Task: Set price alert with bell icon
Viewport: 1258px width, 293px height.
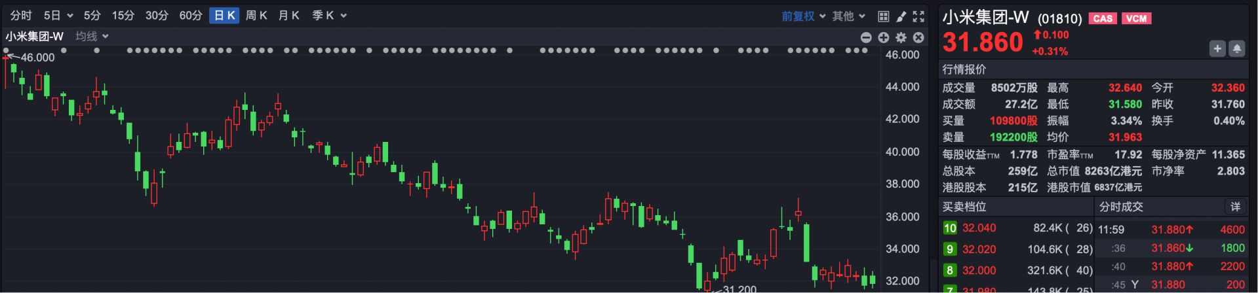Action: 1236,48
